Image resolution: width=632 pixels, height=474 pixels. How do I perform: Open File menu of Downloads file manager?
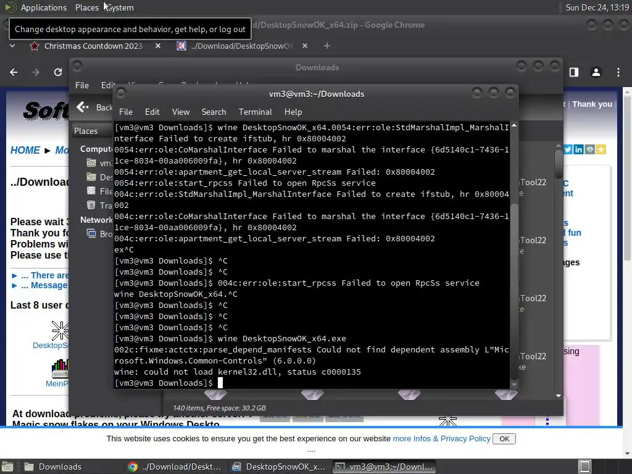coord(82,85)
